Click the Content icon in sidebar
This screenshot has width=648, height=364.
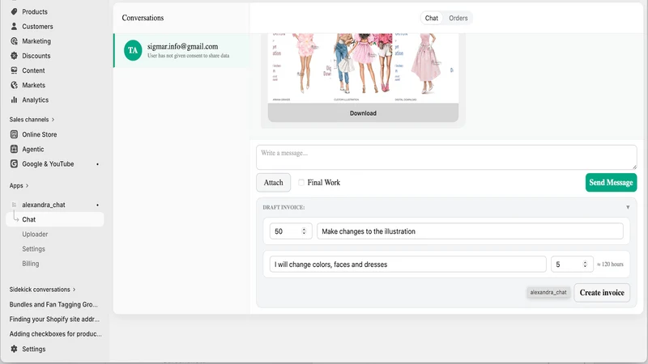(x=14, y=70)
